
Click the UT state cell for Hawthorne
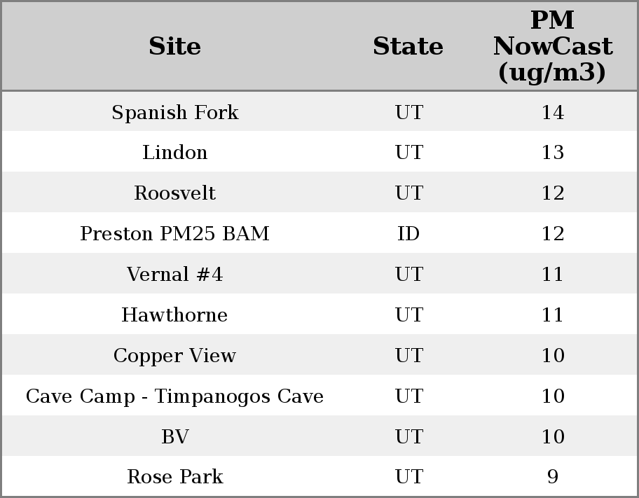pos(408,315)
